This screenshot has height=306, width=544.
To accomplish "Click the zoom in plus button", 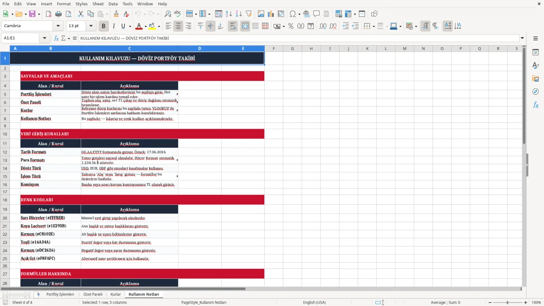I will (526, 302).
